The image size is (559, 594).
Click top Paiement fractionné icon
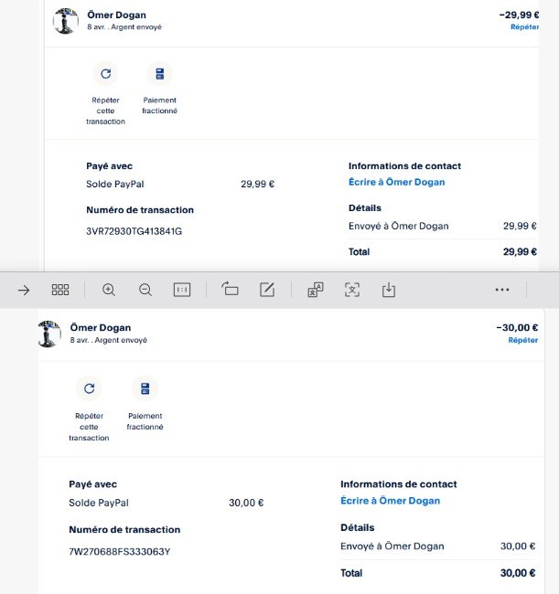point(159,74)
